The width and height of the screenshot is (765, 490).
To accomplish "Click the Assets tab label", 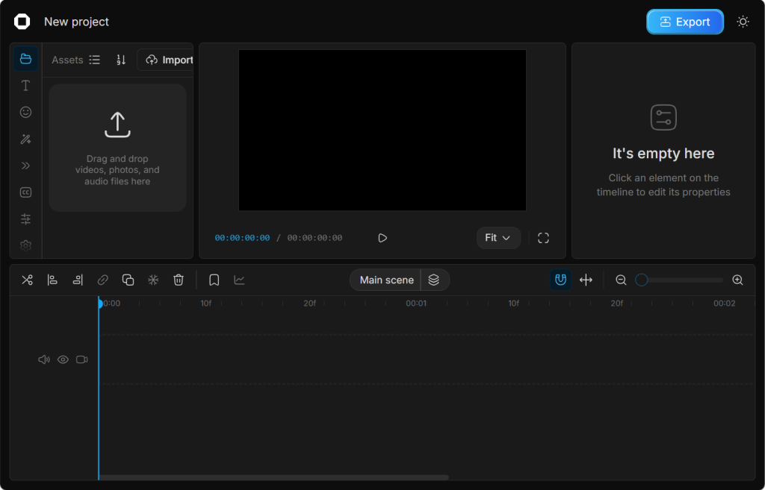I will 67,60.
